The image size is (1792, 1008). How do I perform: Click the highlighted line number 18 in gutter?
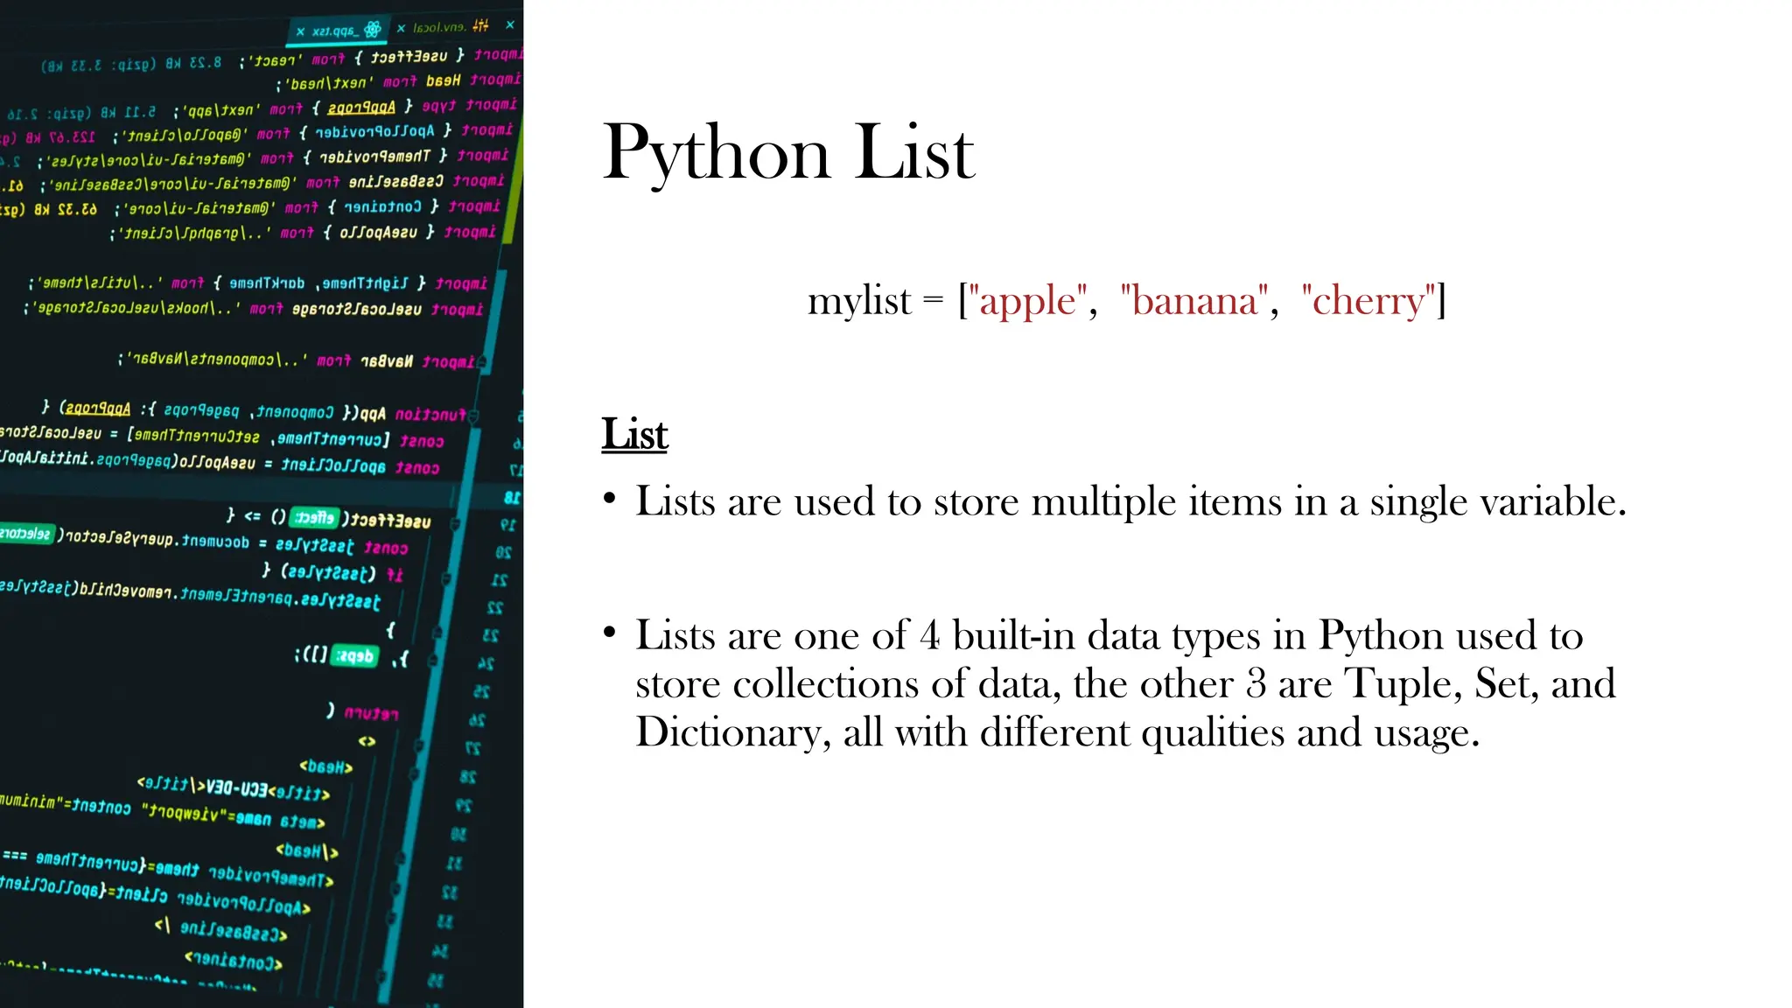click(512, 498)
